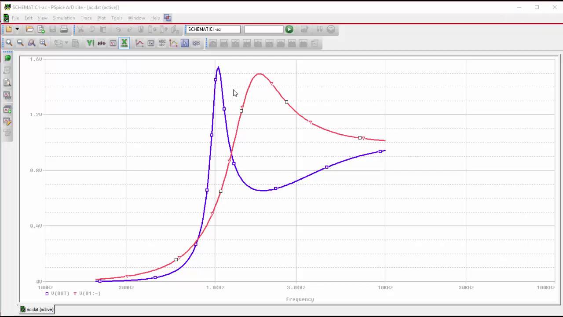
Task: Select the Zoom Out magnifier
Action: [20, 43]
